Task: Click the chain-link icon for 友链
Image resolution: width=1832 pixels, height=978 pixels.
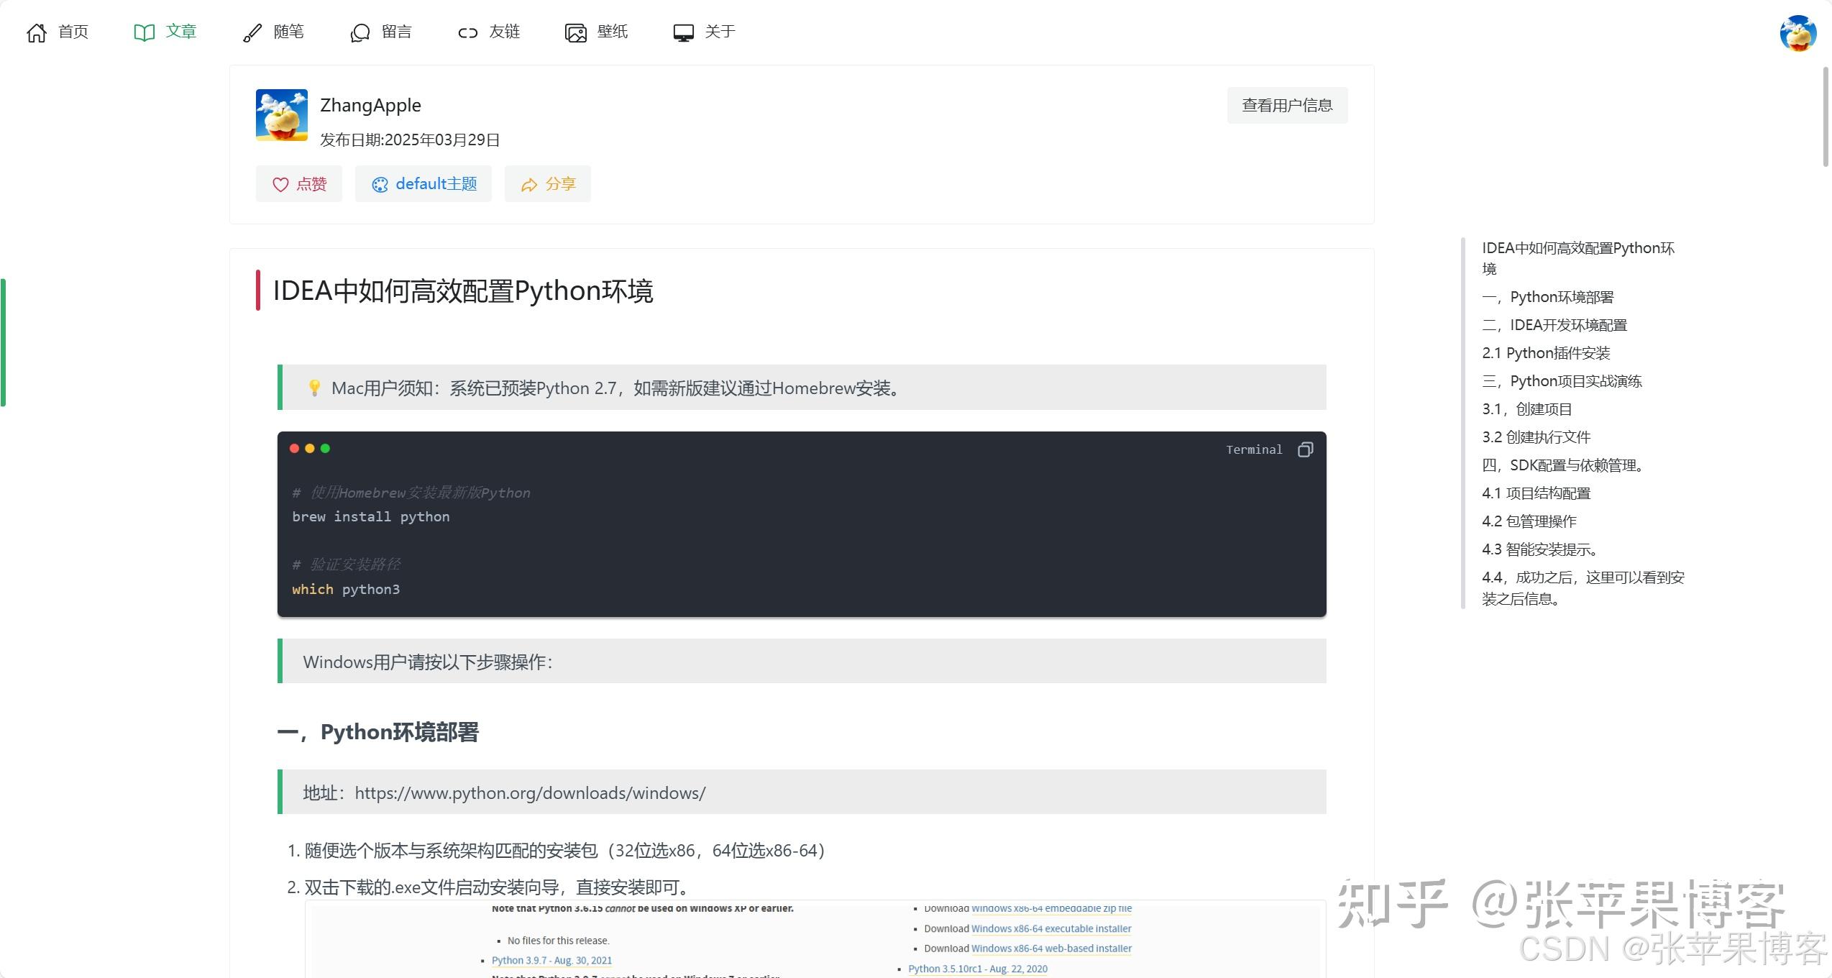Action: click(x=467, y=32)
